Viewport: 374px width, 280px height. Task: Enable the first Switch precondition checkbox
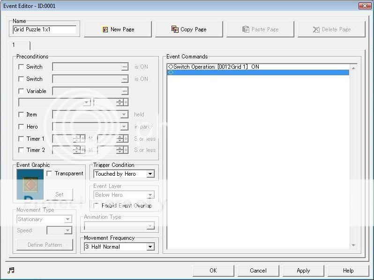pos(21,67)
